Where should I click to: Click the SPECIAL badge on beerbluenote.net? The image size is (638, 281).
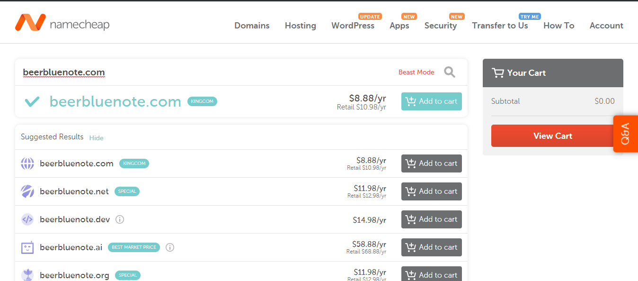[x=127, y=191]
